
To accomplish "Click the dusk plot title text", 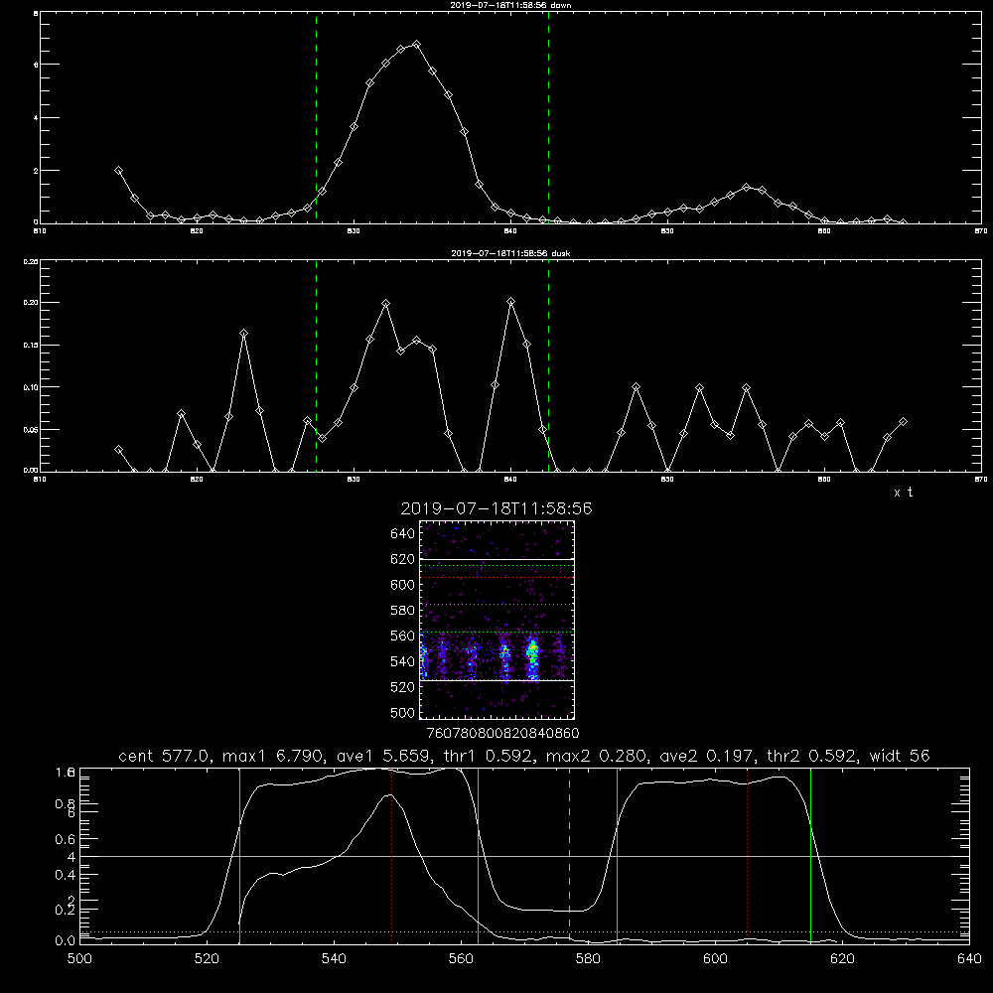I will click(x=510, y=253).
